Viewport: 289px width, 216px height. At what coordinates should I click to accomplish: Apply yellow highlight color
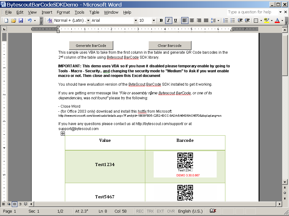coord(267,20)
